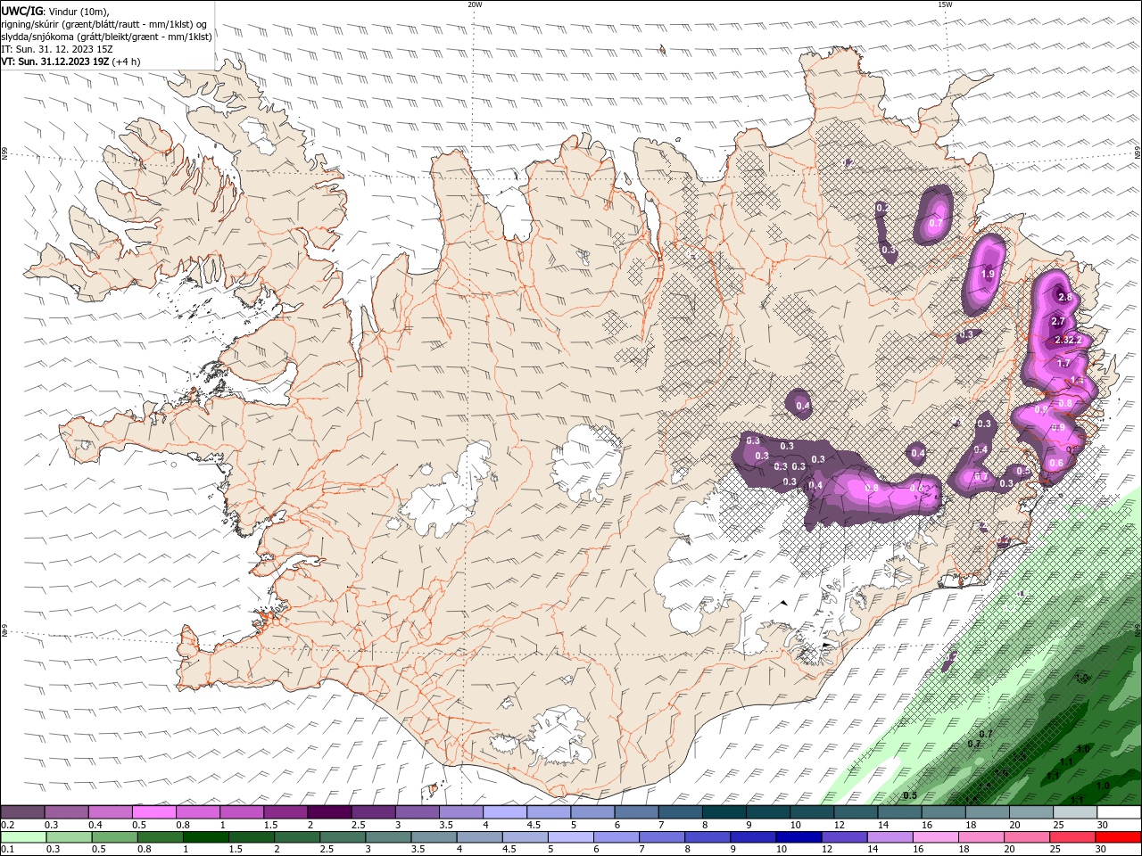Select the 0.2 swatch in the snow legend row

click(x=22, y=812)
